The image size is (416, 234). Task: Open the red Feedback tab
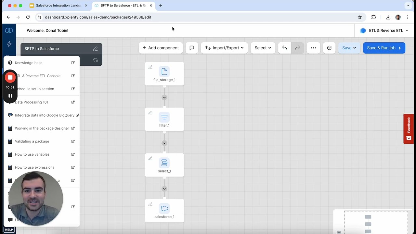(409, 129)
